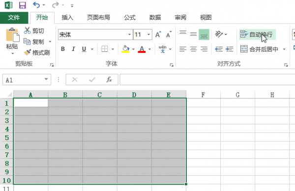Screen dimensions: 295x191
Task: Apply yellow fill color to cells
Action: 125,49
